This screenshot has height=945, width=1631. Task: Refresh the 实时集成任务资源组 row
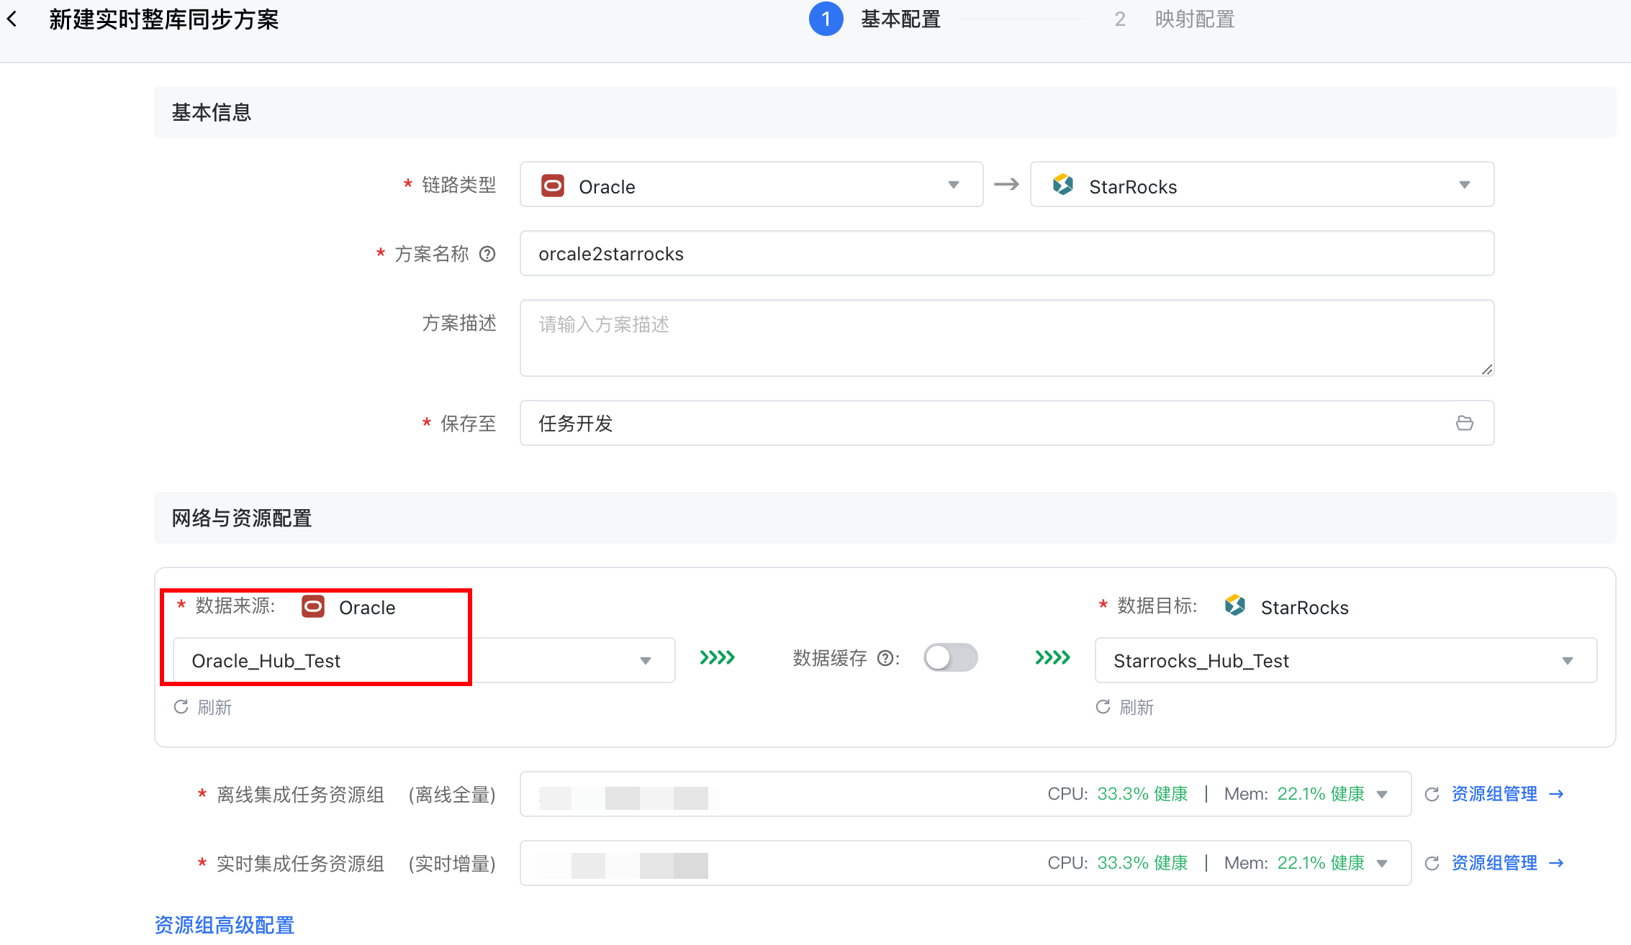tap(1432, 863)
